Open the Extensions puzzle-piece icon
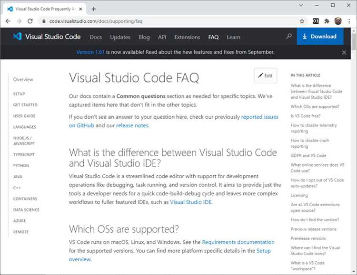 pyautogui.click(x=327, y=21)
